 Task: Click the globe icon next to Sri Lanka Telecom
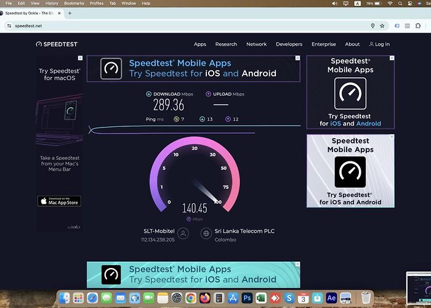click(x=206, y=233)
